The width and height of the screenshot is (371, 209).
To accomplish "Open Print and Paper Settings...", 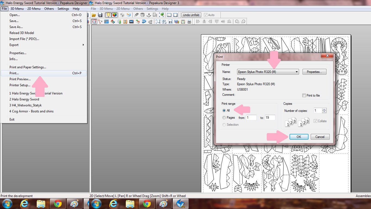I will 43,67.
